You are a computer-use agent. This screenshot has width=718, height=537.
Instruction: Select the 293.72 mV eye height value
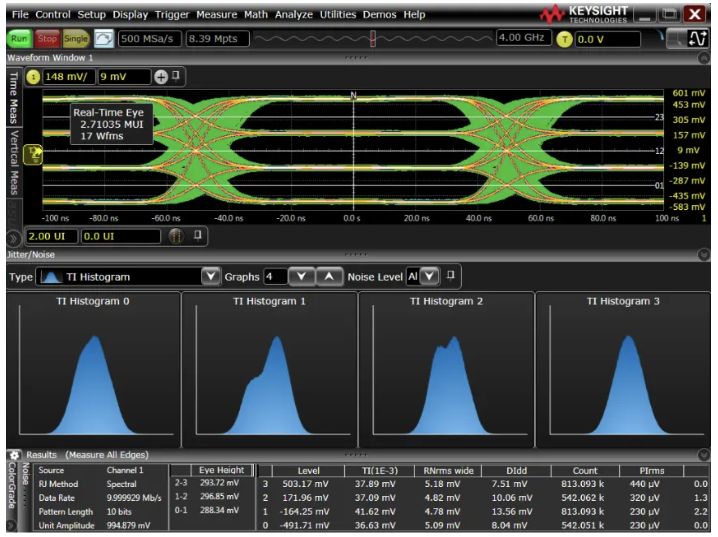tap(219, 483)
